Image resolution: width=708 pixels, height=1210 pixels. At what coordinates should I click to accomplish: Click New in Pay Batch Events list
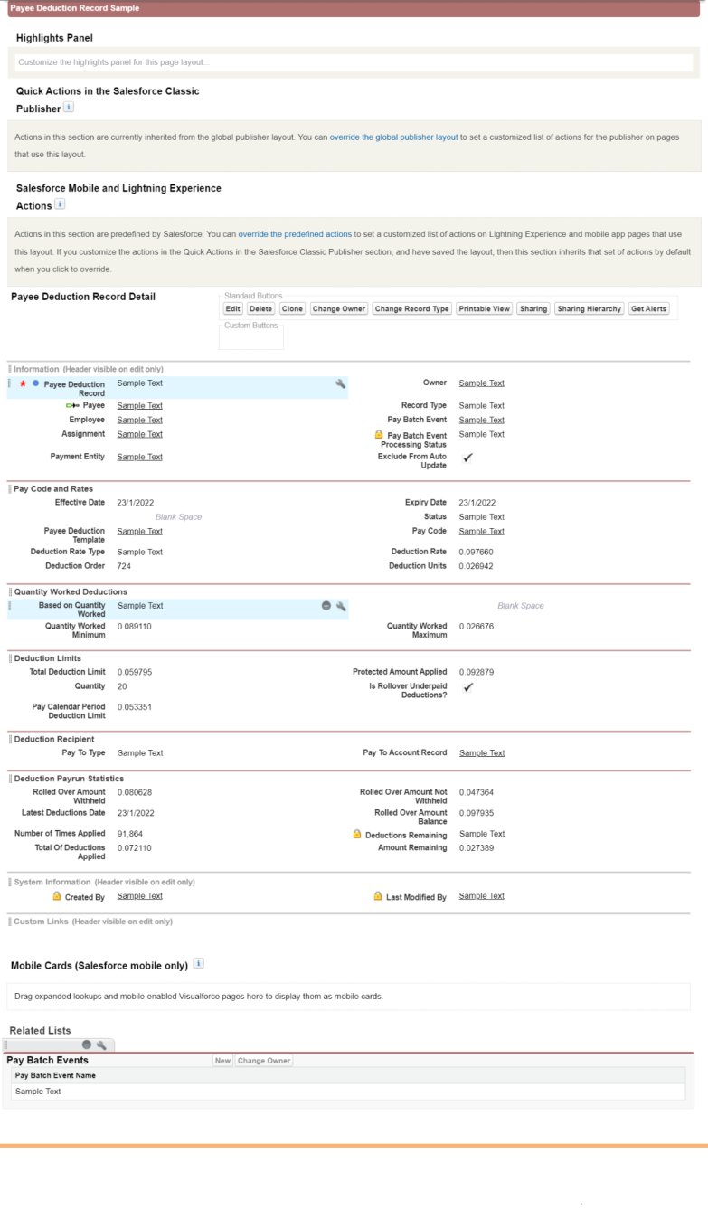(222, 1061)
